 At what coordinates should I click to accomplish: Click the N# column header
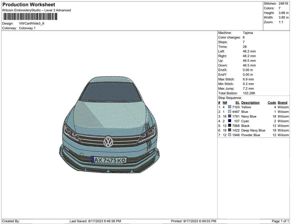[225, 102]
